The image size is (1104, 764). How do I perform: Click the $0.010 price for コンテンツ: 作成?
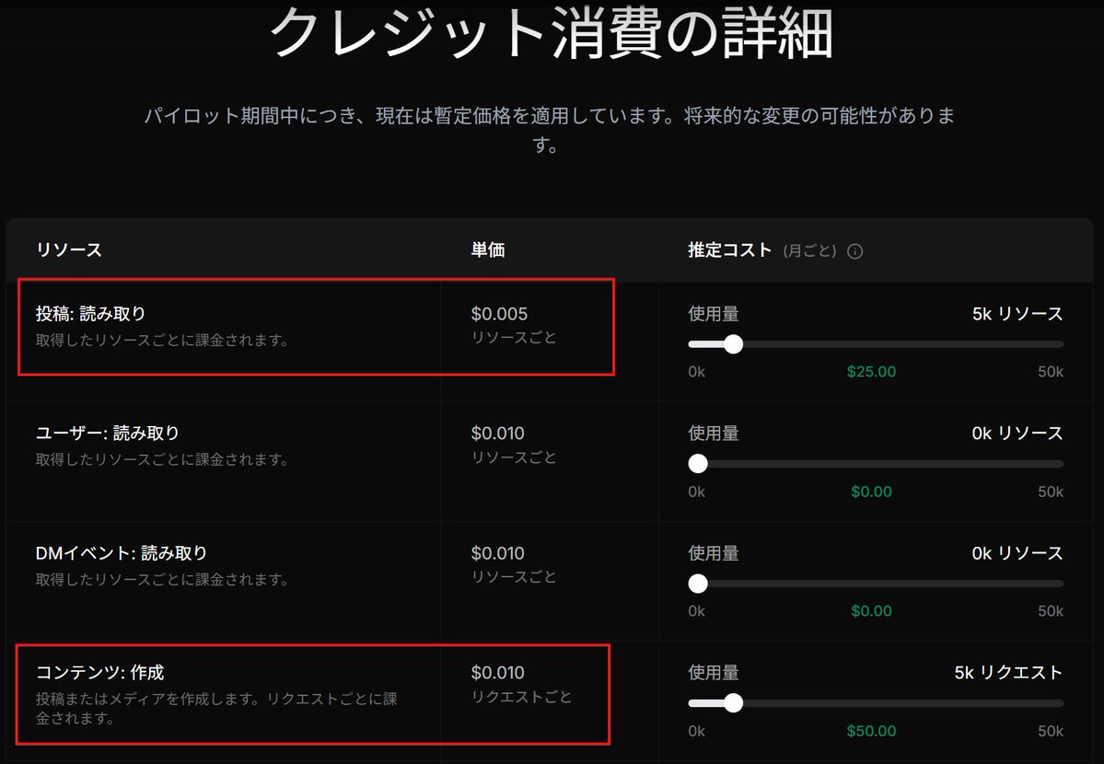point(498,673)
